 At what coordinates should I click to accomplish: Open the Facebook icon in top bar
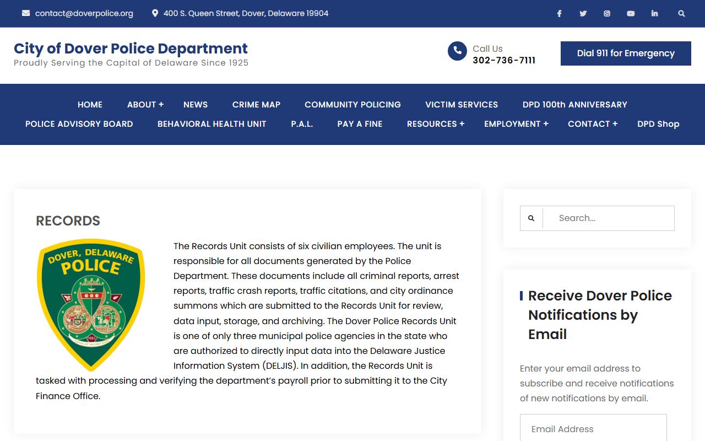click(x=559, y=14)
